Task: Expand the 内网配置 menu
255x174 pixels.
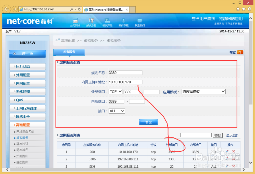Action: pyautogui.click(x=28, y=83)
